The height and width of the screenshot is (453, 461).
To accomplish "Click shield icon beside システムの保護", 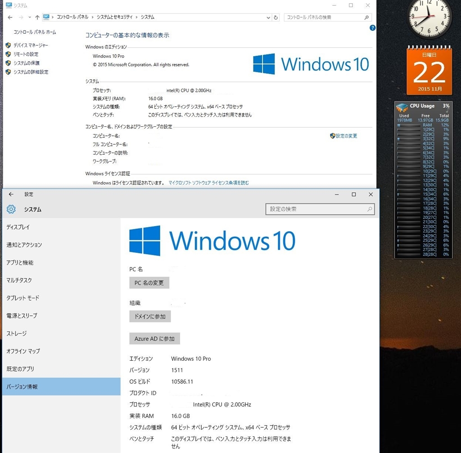I will click(x=8, y=63).
